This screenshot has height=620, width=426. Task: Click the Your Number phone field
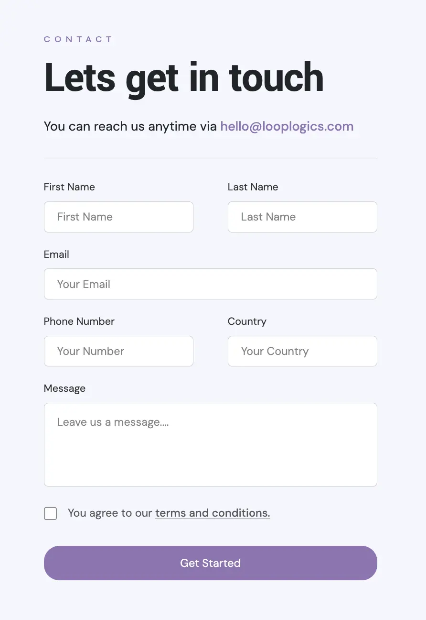(118, 351)
